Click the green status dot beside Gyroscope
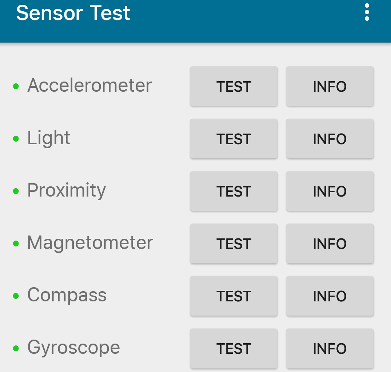The image size is (391, 372). click(x=15, y=348)
